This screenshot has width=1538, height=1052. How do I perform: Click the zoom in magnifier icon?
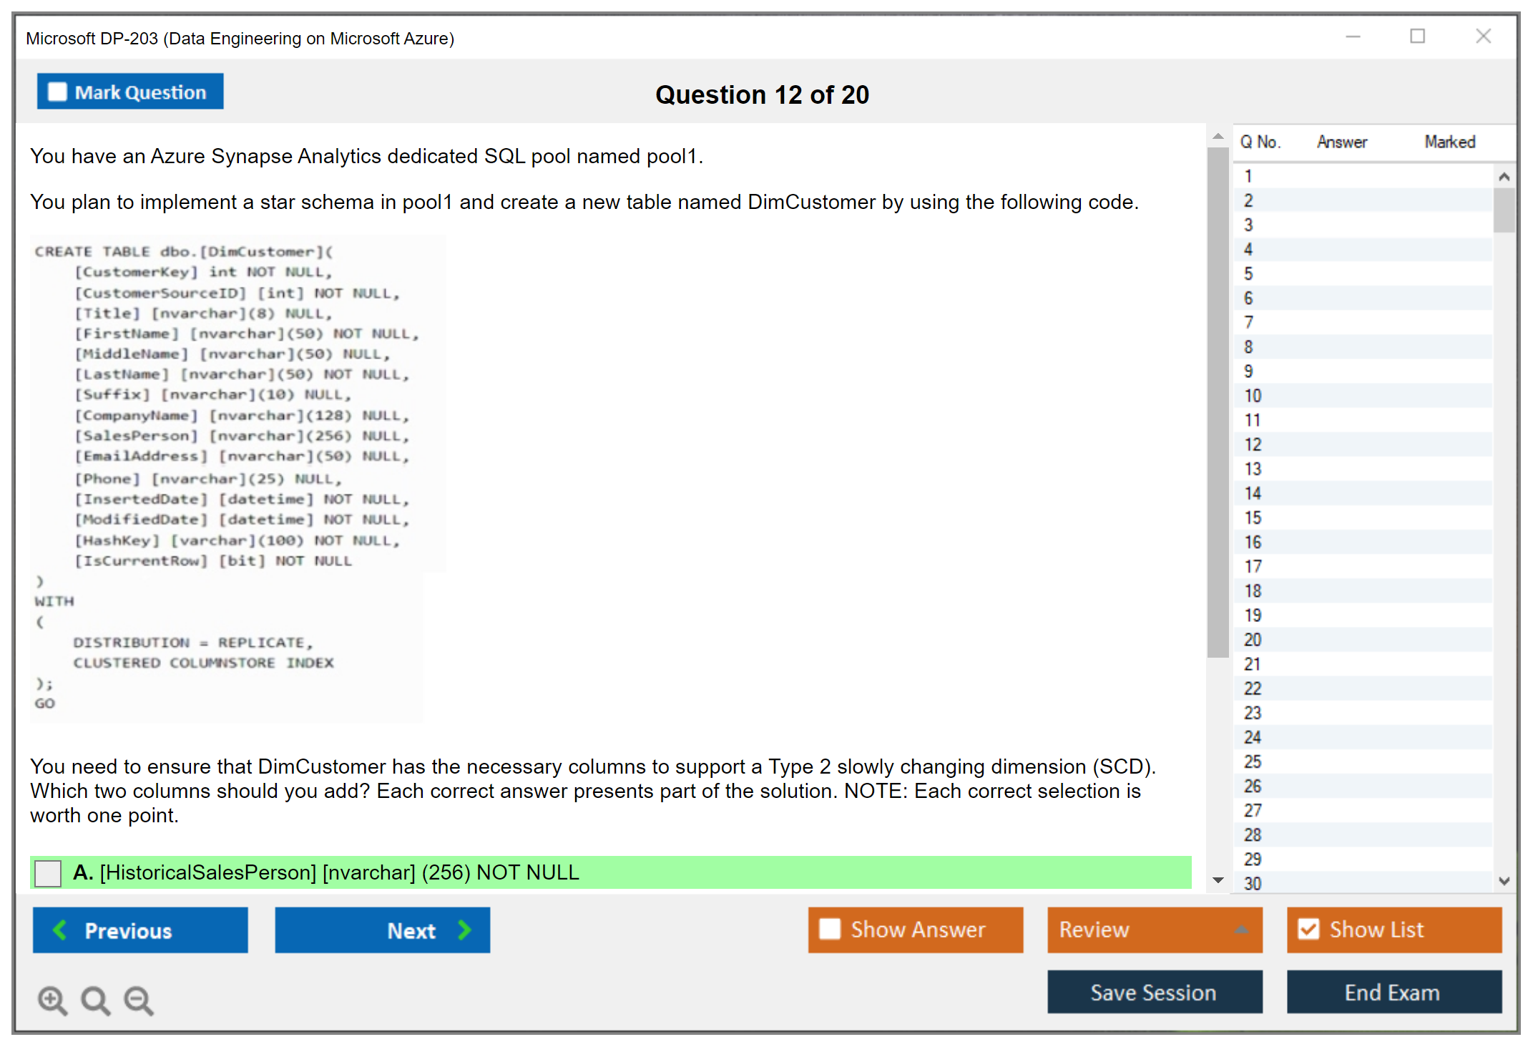pos(52,1000)
